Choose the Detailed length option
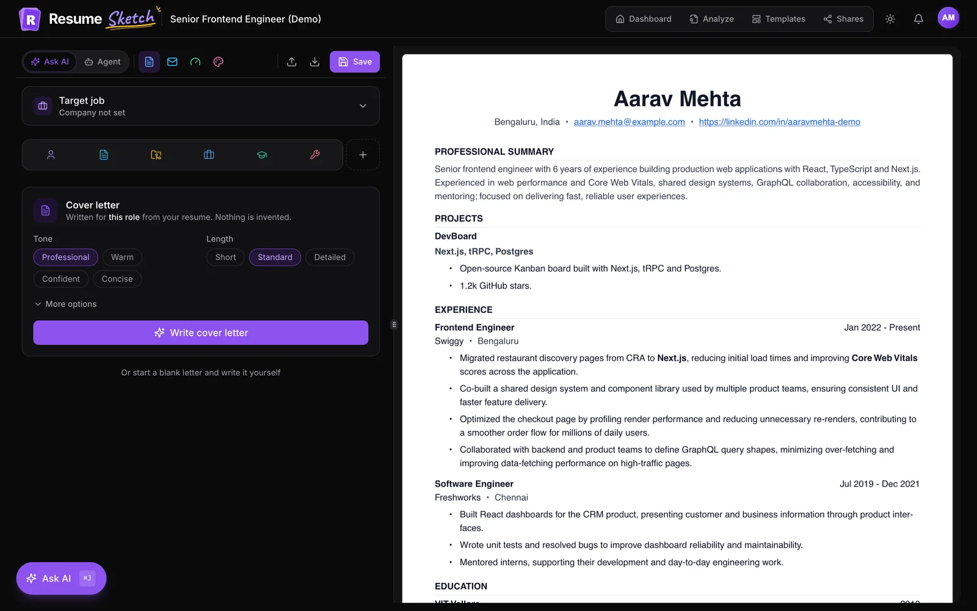 [330, 257]
